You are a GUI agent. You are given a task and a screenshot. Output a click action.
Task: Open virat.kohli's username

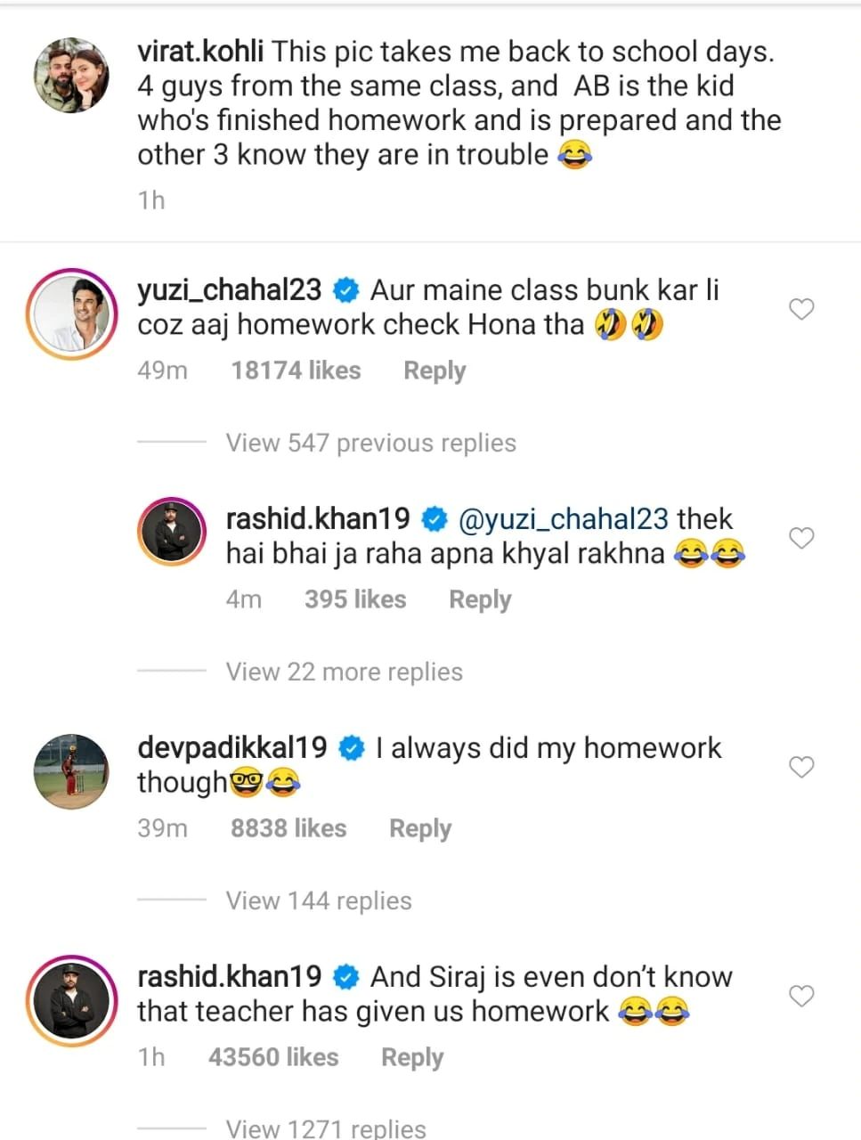[200, 51]
